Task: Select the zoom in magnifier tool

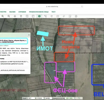Action: [3, 16]
